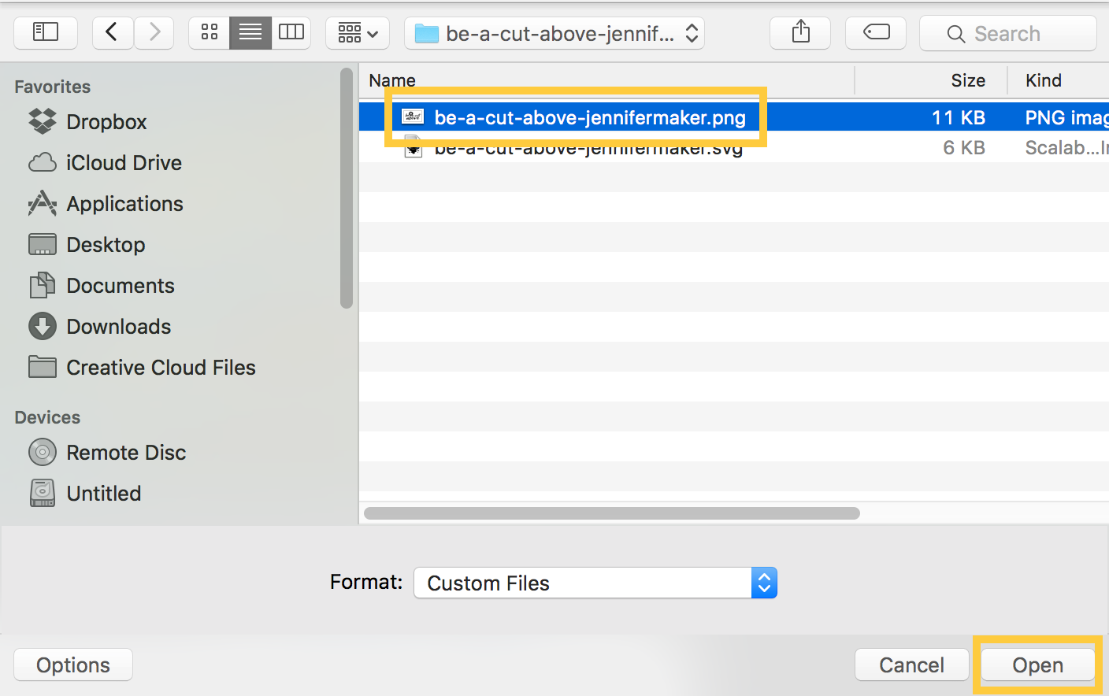Switch to list view
Screen dimensions: 1109x696
pyautogui.click(x=250, y=33)
